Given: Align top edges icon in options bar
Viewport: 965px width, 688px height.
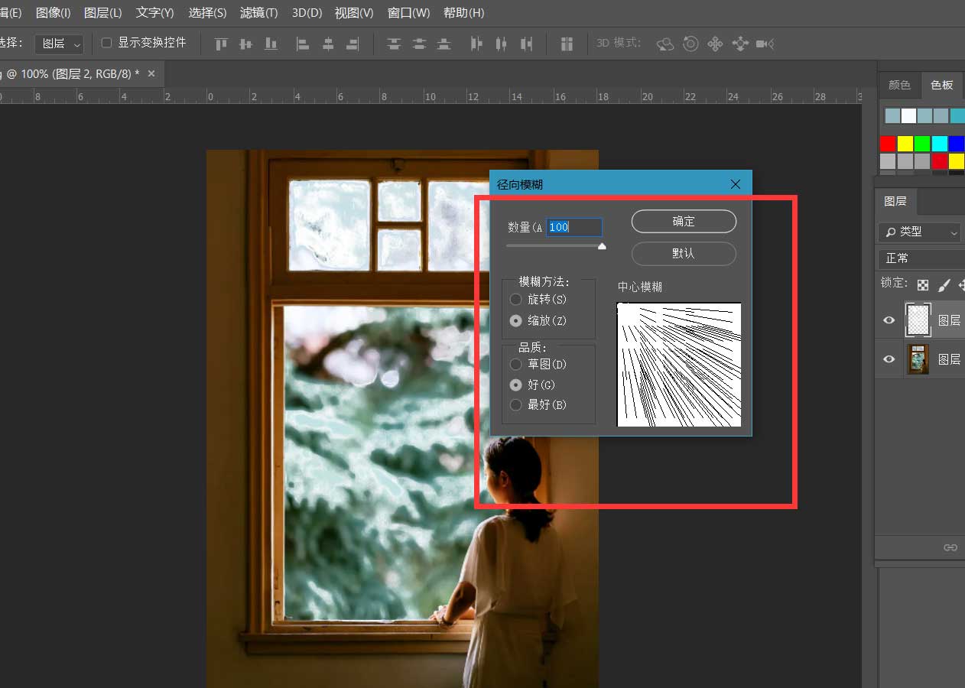Looking at the screenshot, I should (222, 44).
